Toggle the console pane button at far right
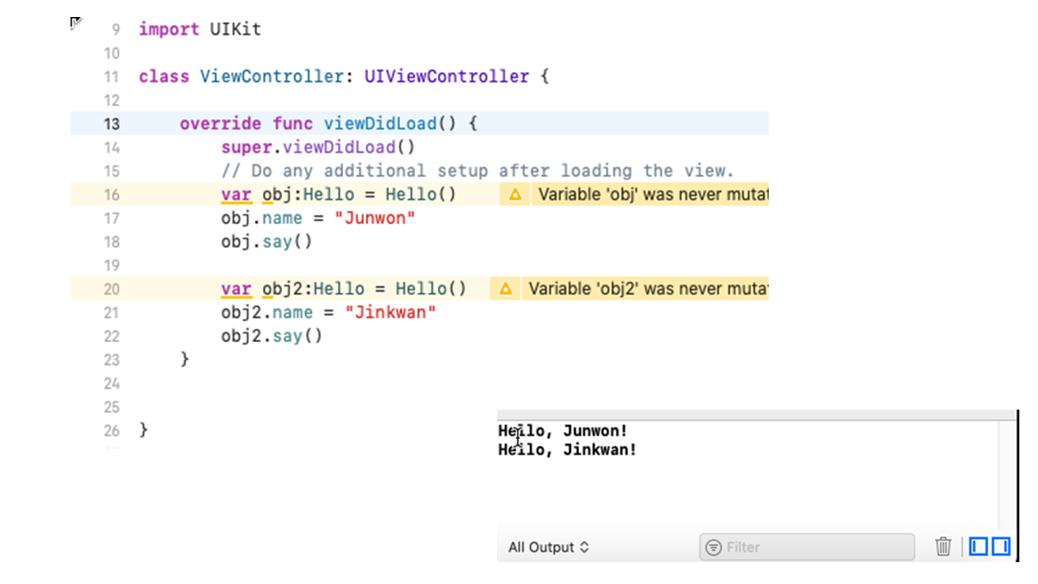The height and width of the screenshot is (584, 1038). 1001,547
